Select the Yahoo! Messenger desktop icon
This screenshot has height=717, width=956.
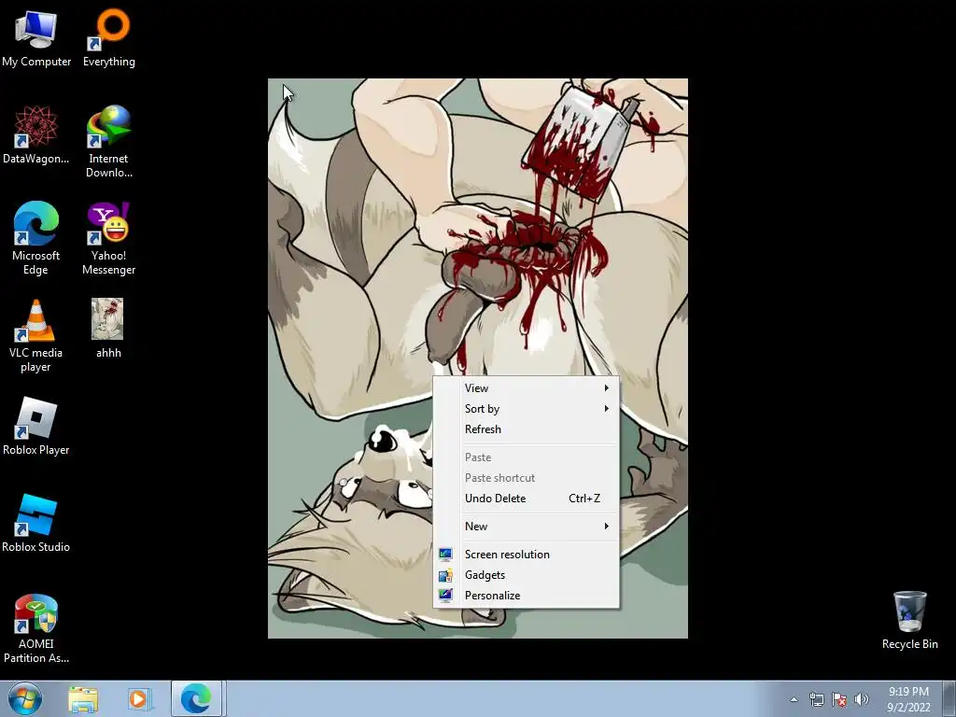tap(108, 238)
